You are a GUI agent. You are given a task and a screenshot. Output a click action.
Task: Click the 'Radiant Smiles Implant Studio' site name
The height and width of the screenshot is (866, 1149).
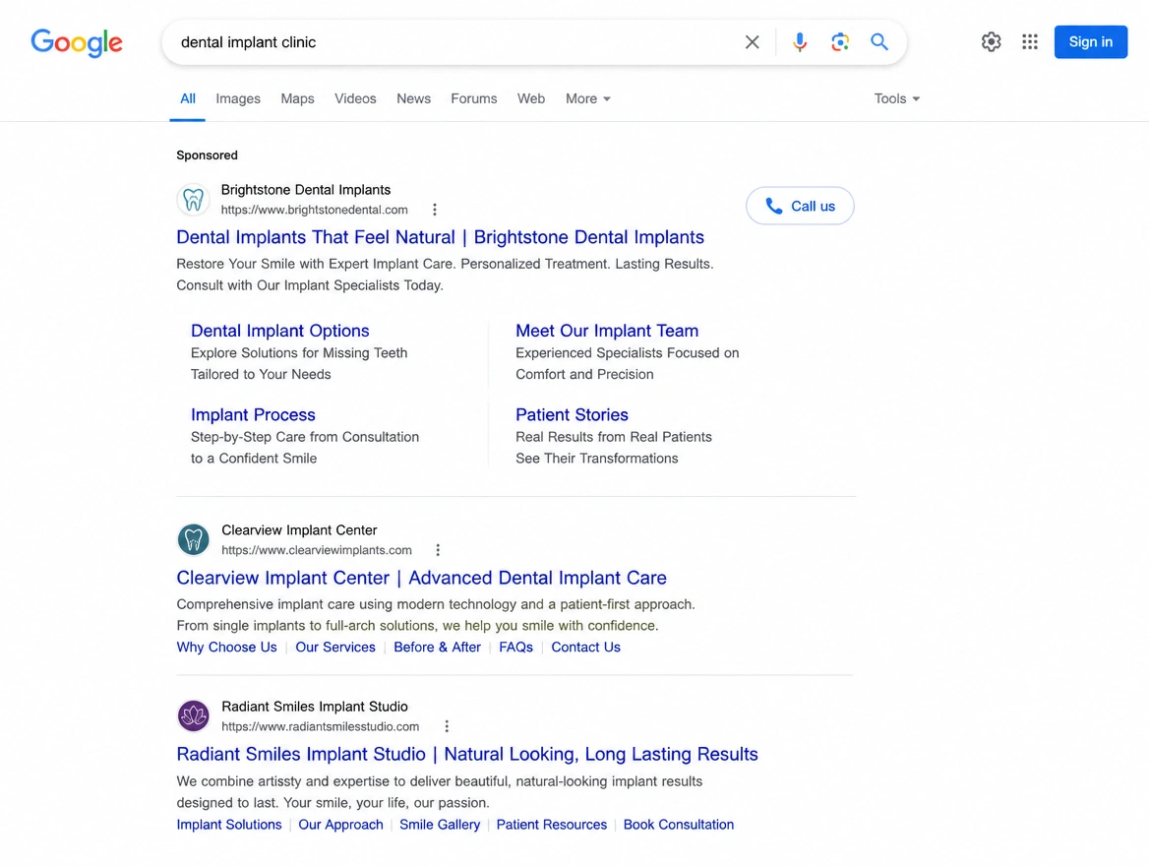point(315,707)
